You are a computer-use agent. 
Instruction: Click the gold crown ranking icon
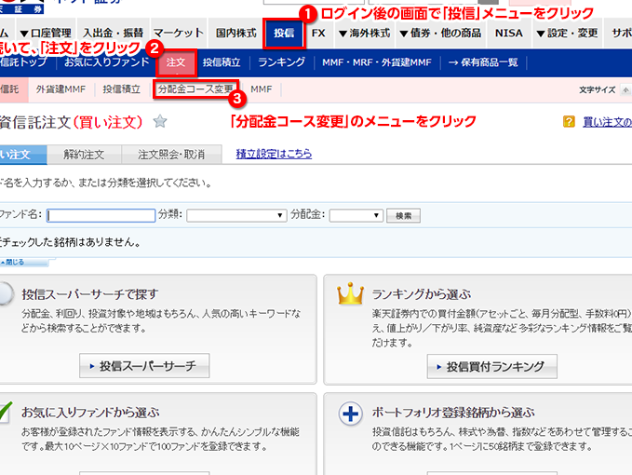point(350,293)
